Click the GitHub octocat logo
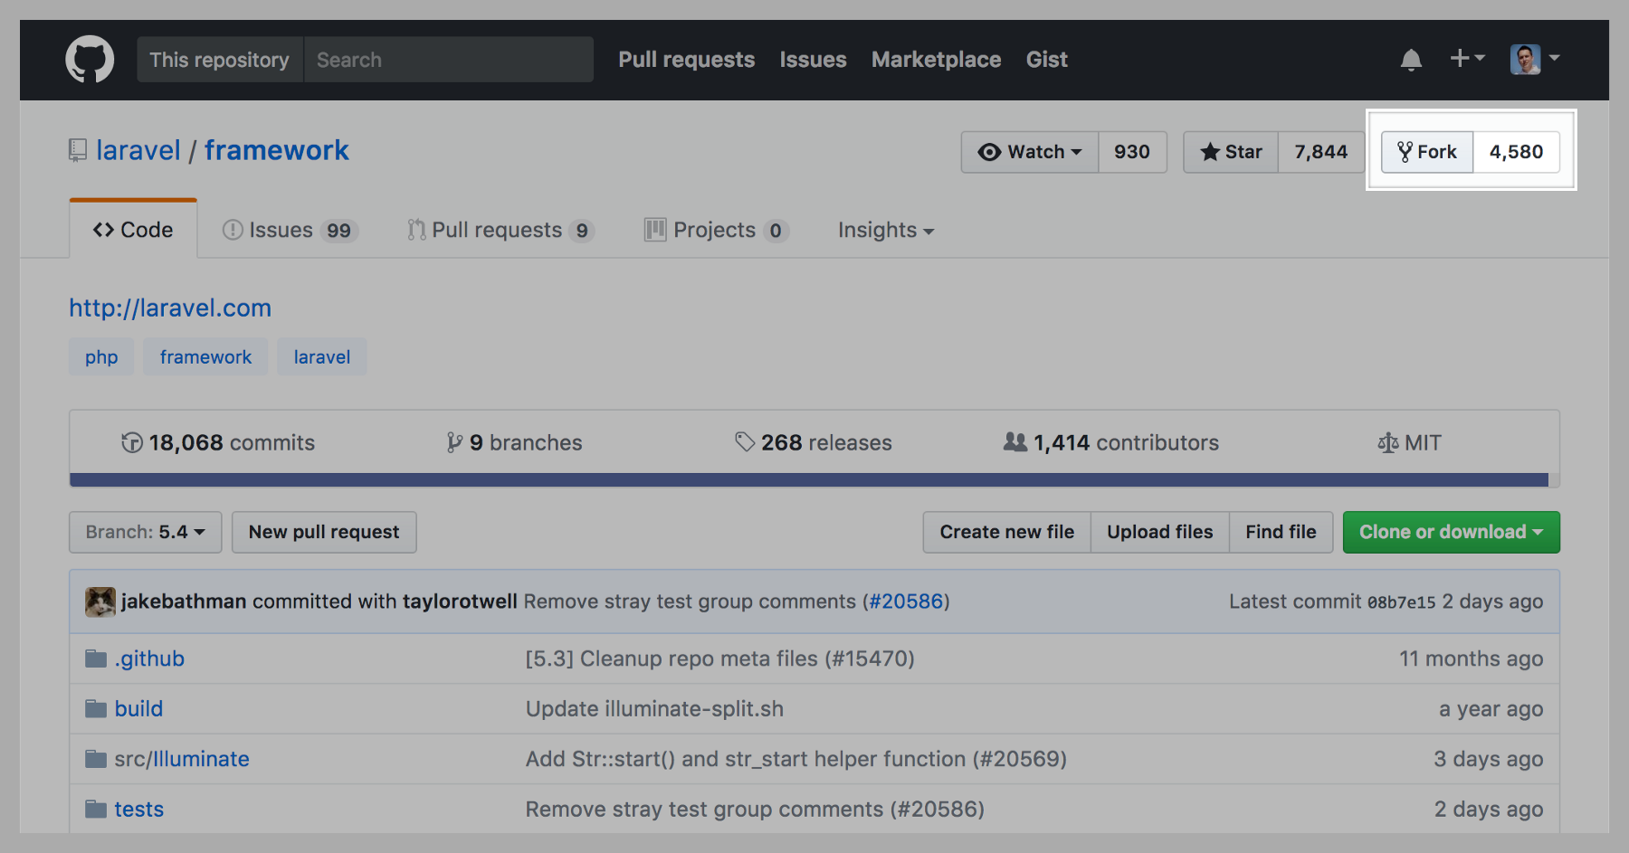The image size is (1629, 853). [x=90, y=60]
